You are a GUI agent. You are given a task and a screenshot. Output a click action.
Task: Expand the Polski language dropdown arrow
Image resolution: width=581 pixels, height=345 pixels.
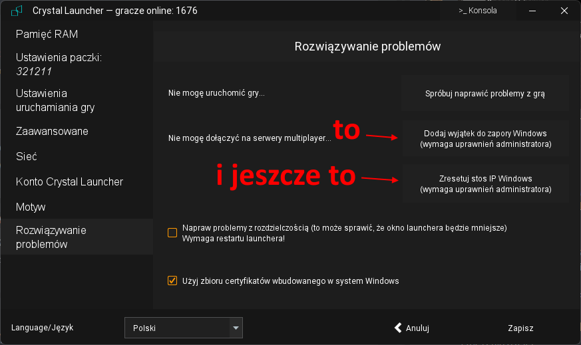[235, 328]
